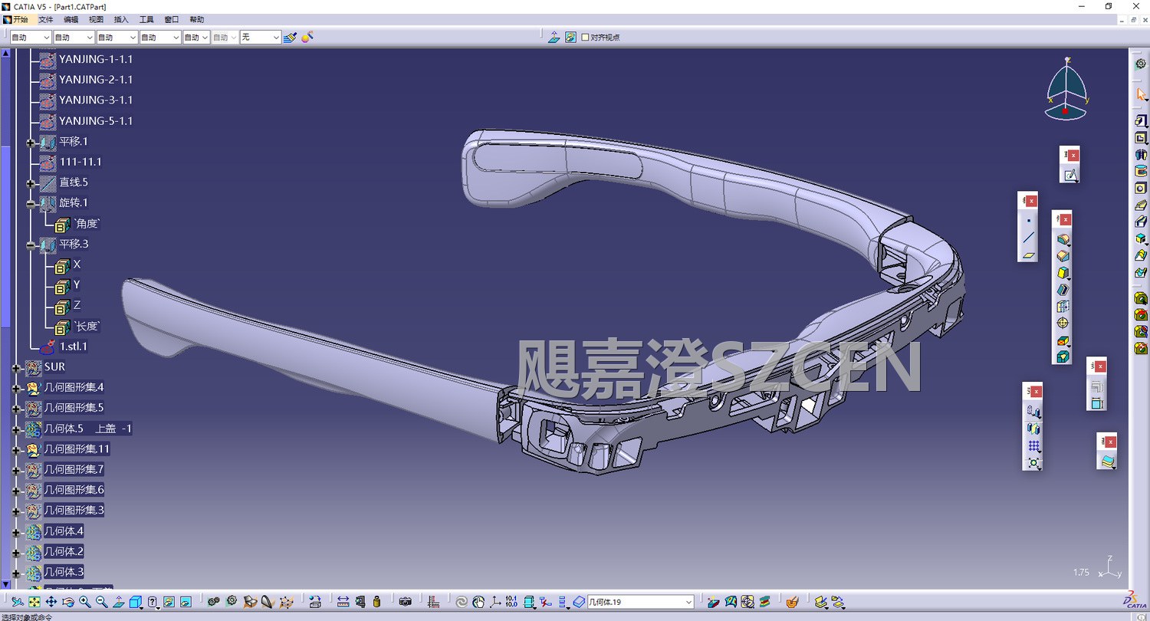
Task: Select the Pan view tool
Action: [51, 602]
